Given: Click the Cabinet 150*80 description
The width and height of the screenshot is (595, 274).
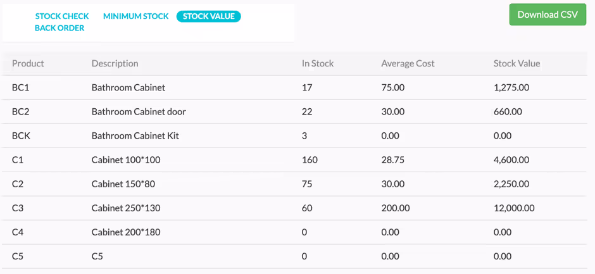Looking at the screenshot, I should 123,184.
